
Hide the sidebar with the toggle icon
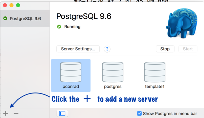(62, 113)
